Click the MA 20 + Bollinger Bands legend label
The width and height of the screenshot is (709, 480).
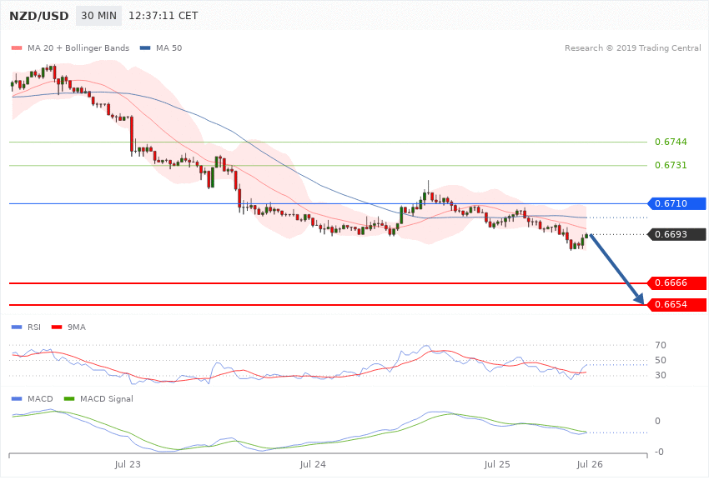click(78, 47)
